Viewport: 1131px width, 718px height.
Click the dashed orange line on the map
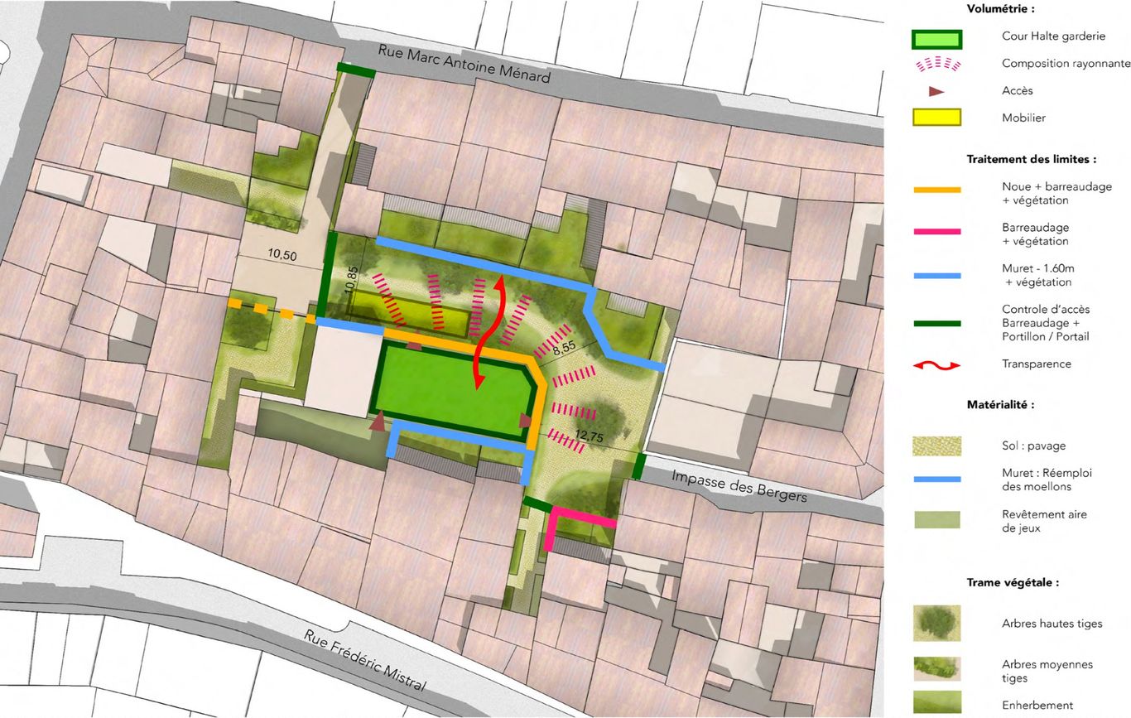[272, 310]
